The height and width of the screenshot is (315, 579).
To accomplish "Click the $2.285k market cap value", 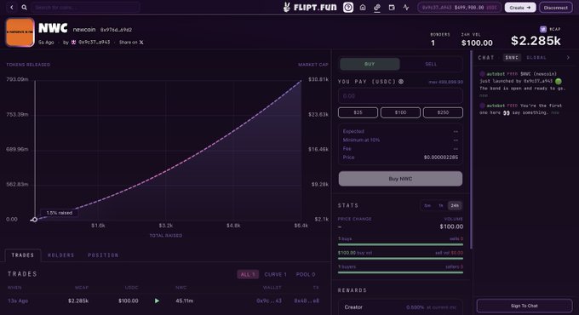I will point(536,40).
